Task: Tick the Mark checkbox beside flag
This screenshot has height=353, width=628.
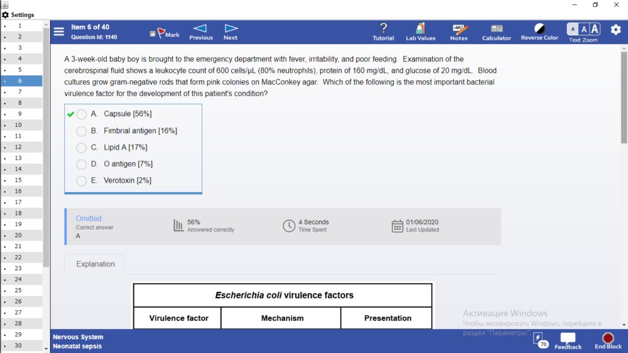Action: (x=153, y=34)
